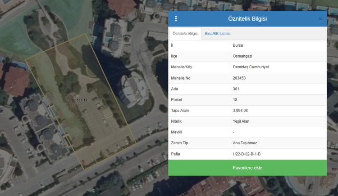Switch to the Bina/BB Listesi tab
Image resolution: width=338 pixels, height=196 pixels.
[218, 34]
